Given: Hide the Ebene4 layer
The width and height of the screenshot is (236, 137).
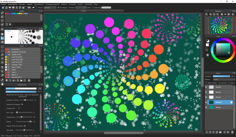Looking at the screenshot, I should point(206,87).
